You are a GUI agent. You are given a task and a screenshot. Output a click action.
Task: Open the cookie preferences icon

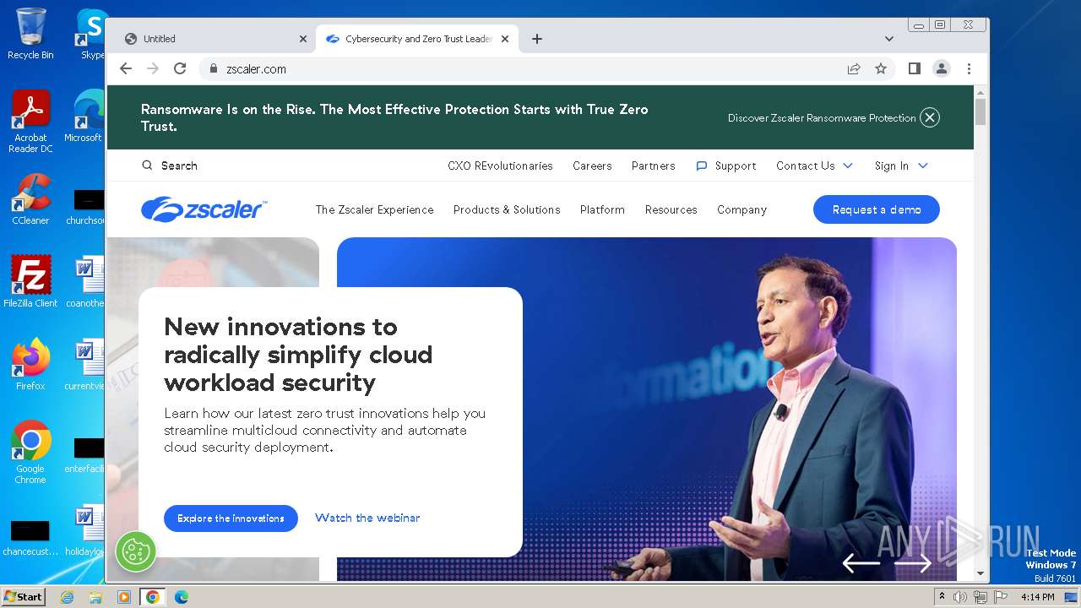coord(134,551)
